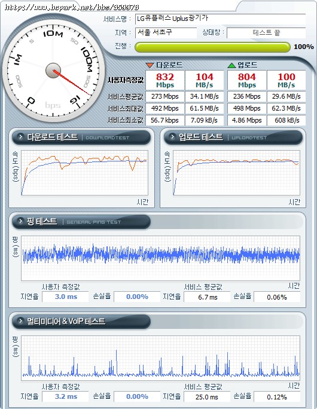Click the 608 kB/s cell
Image resolution: width=317 pixels, height=409 pixels.
coord(286,120)
